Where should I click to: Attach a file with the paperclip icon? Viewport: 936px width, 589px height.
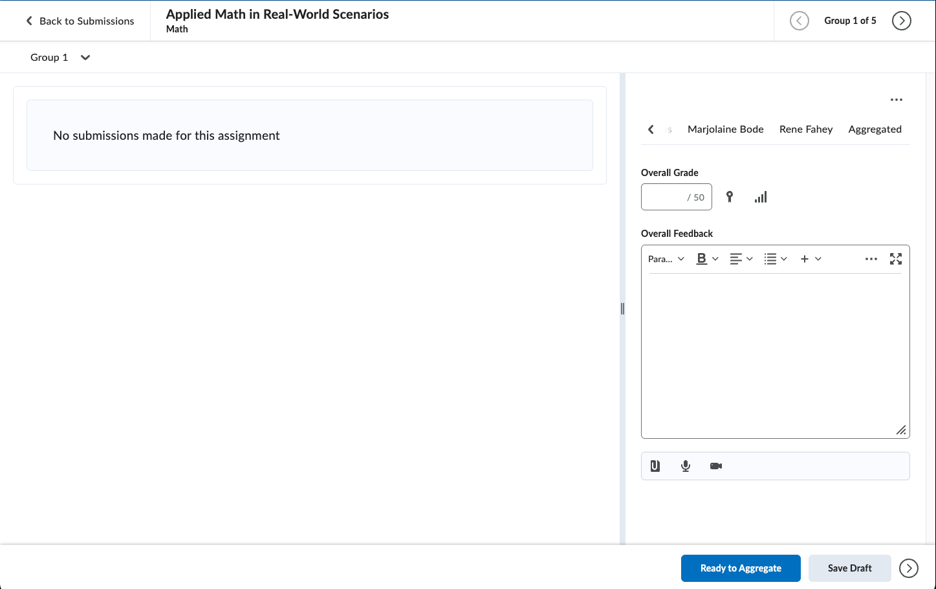coord(655,466)
